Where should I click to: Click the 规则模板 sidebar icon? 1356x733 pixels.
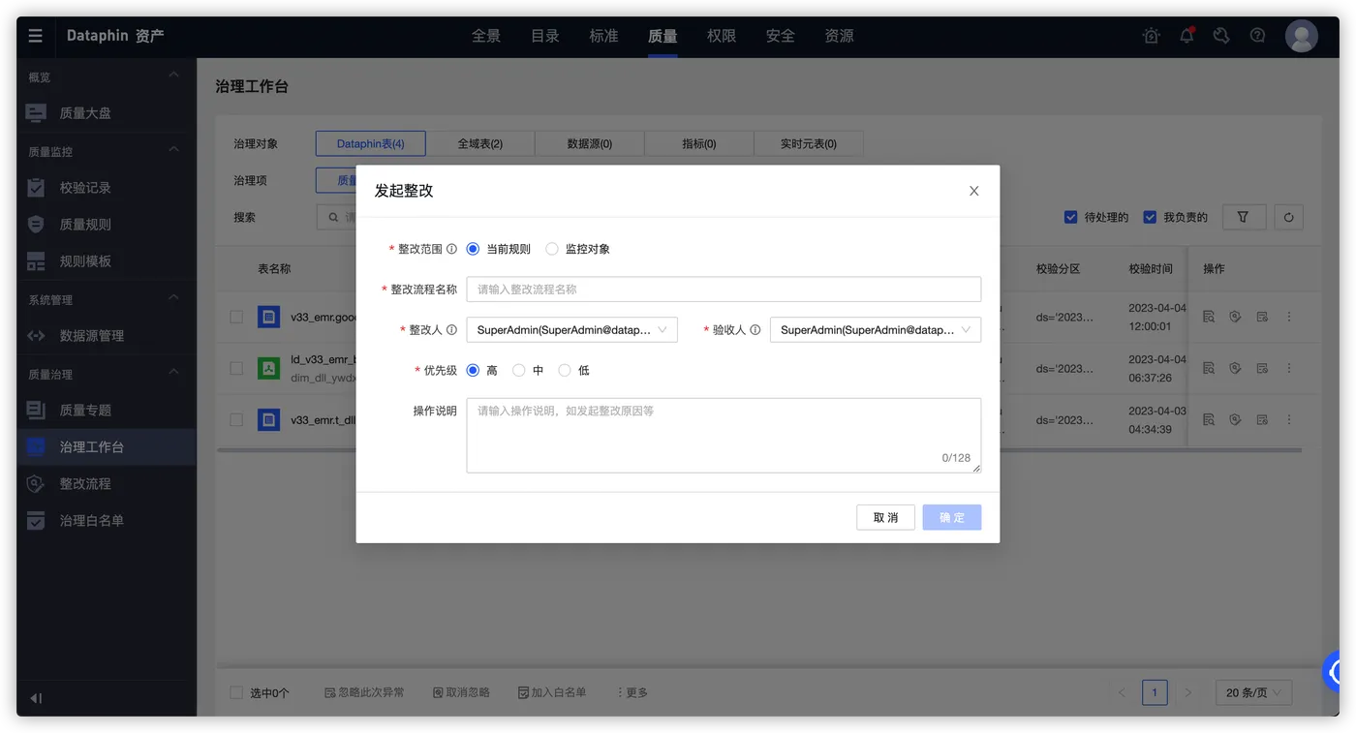tap(36, 261)
